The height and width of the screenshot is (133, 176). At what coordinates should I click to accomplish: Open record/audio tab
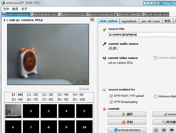[x=127, y=14]
